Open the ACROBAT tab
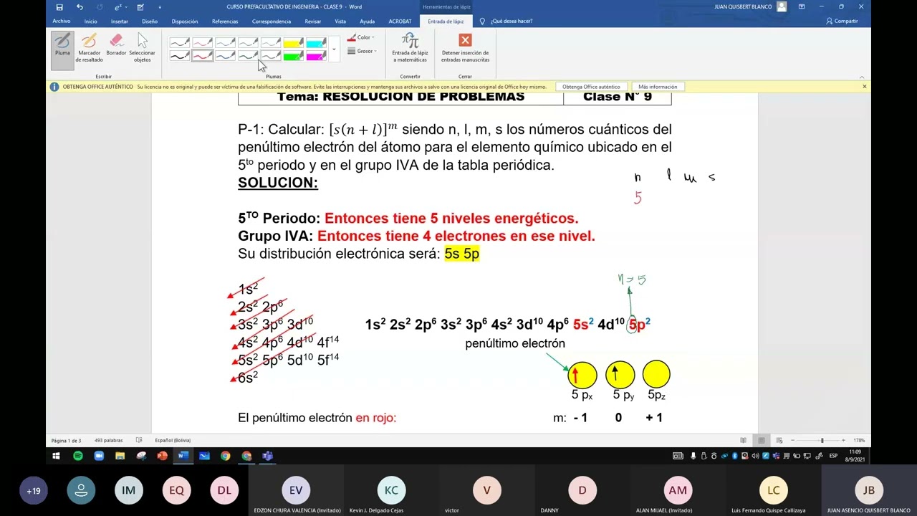The image size is (917, 516). coord(400,21)
